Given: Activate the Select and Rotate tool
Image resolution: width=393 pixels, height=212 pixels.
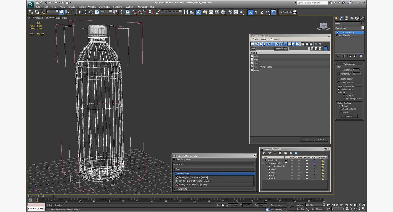Looking at the screenshot, I should click(x=91, y=12).
